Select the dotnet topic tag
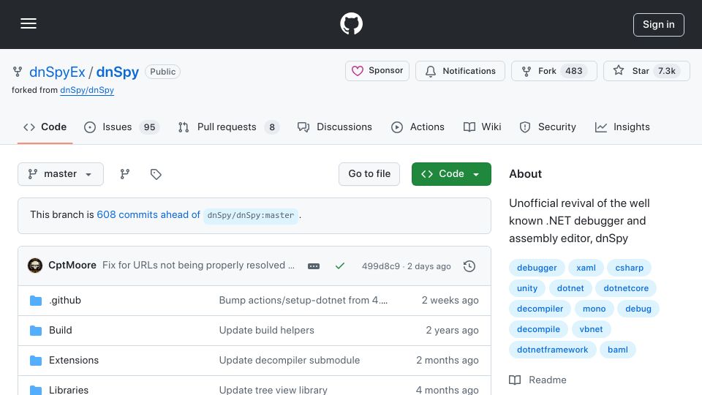Viewport: 702px width, 395px height. point(570,288)
